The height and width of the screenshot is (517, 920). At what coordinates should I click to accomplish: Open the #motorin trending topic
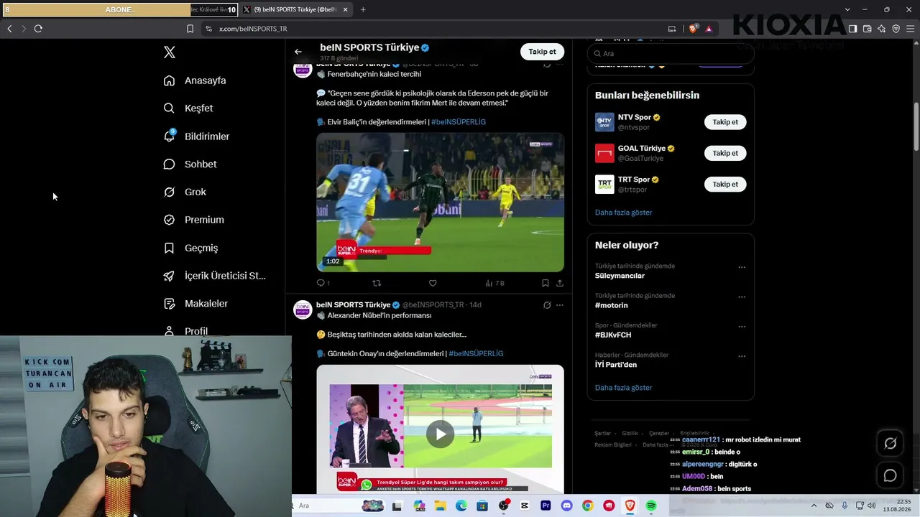611,305
